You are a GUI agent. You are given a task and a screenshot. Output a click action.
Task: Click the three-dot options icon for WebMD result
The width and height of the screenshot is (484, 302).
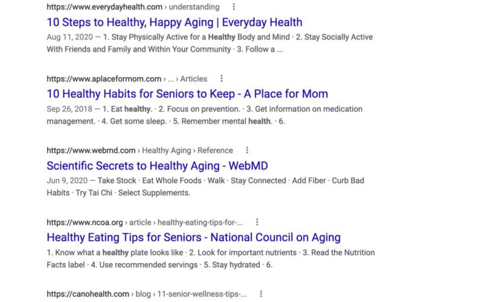pyautogui.click(x=247, y=150)
